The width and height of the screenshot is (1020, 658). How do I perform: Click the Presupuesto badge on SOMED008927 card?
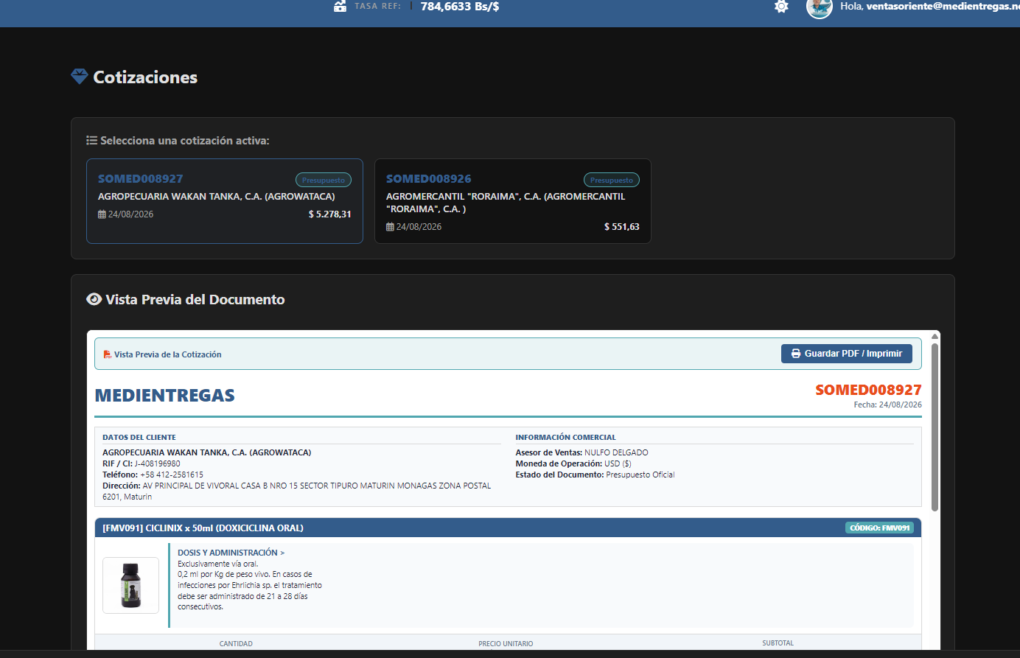pyautogui.click(x=324, y=180)
